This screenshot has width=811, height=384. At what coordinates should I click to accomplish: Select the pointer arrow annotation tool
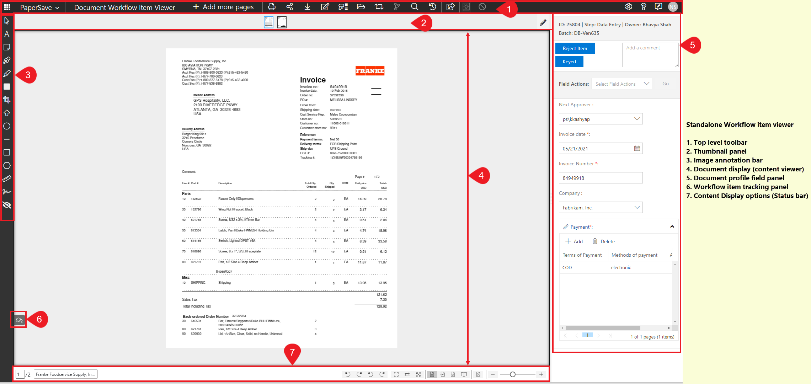coord(7,21)
